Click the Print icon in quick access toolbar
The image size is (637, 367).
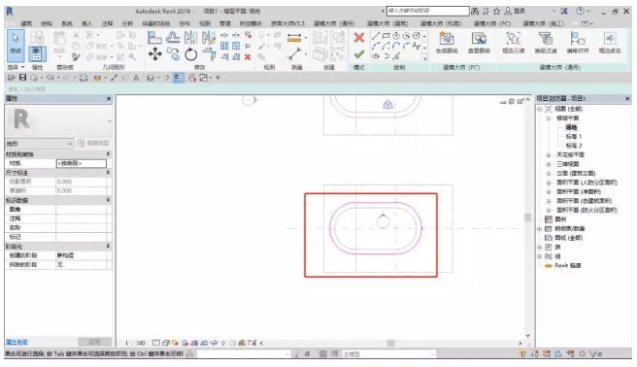[84, 78]
